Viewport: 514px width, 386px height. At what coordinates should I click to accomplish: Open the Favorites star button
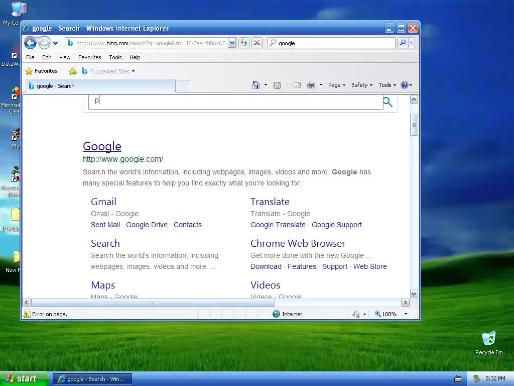tap(42, 71)
